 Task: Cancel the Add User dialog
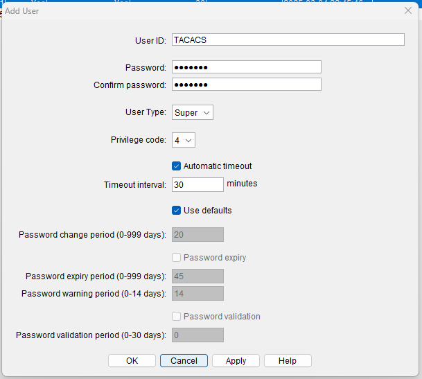pos(184,361)
